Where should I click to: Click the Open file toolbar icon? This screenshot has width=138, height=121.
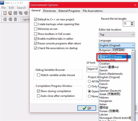coord(10,13)
